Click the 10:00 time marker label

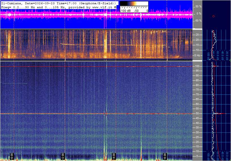point(12,156)
